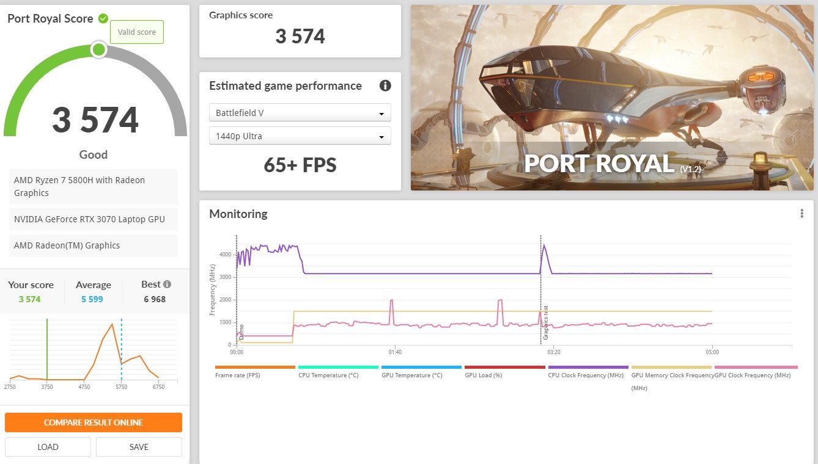The width and height of the screenshot is (818, 464).
Task: Expand the Battlefield V game dropdown
Action: click(300, 113)
